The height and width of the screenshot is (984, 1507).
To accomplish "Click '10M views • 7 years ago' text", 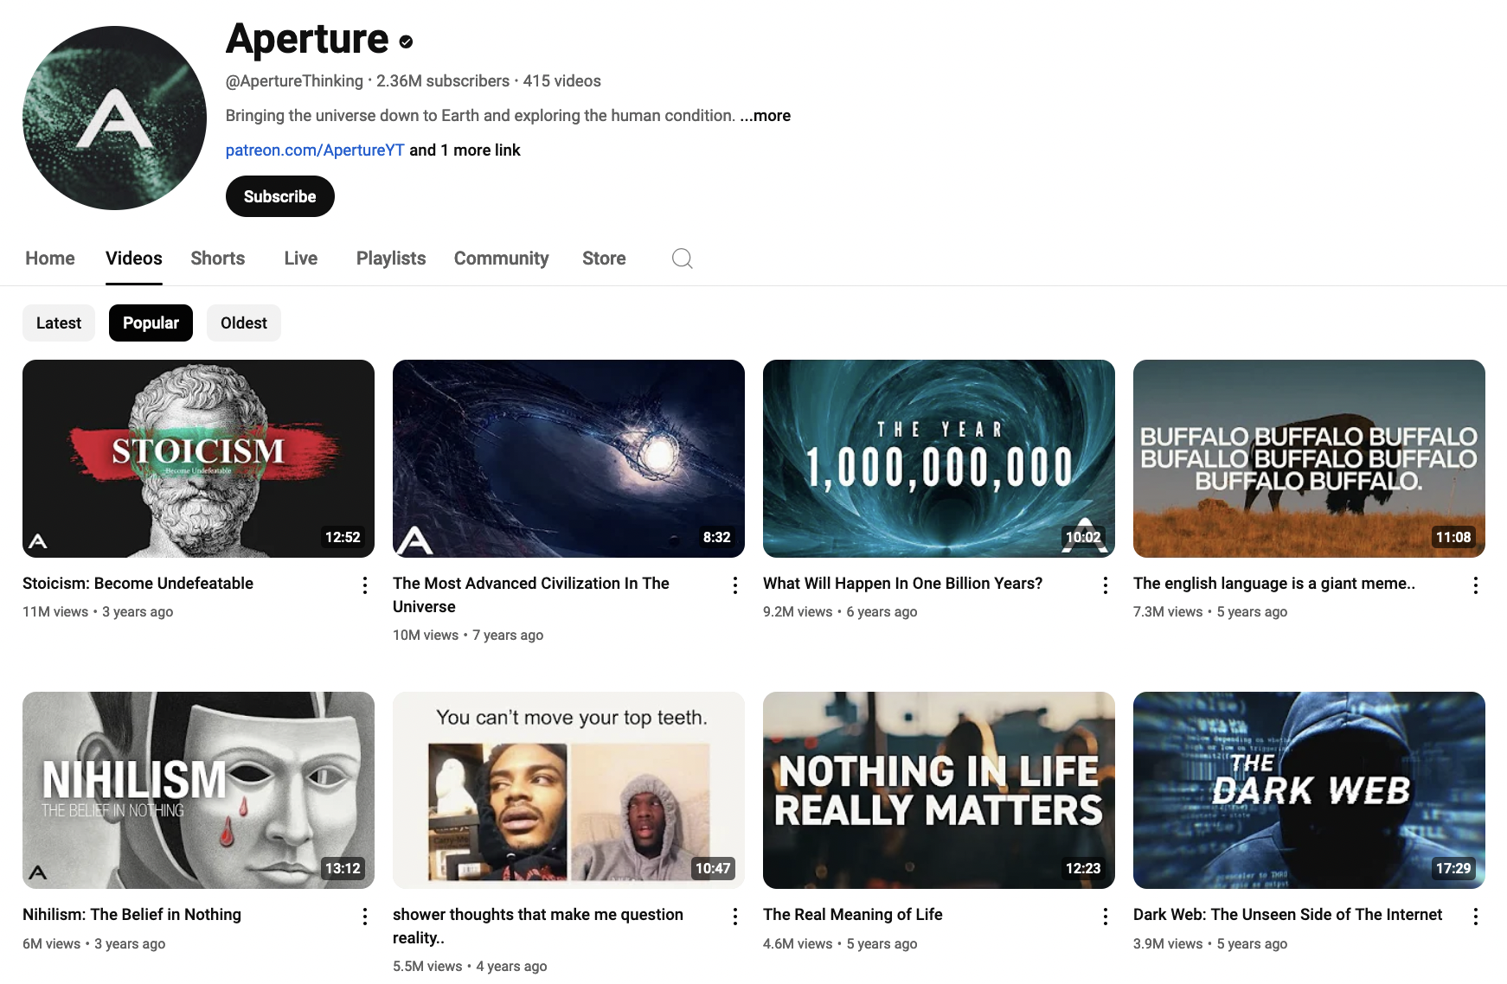I will tap(468, 636).
